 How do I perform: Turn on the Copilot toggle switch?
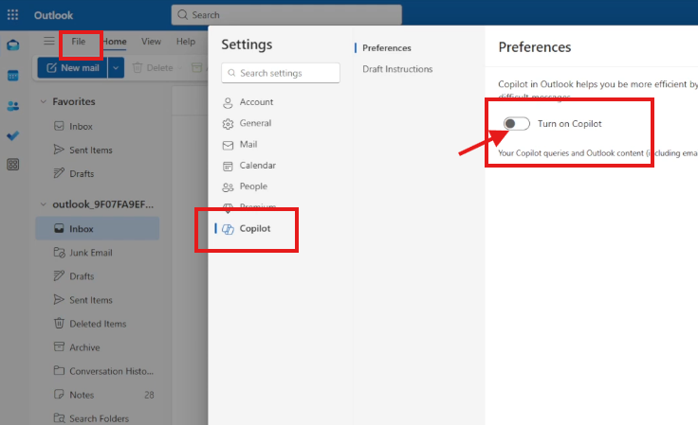coord(516,123)
